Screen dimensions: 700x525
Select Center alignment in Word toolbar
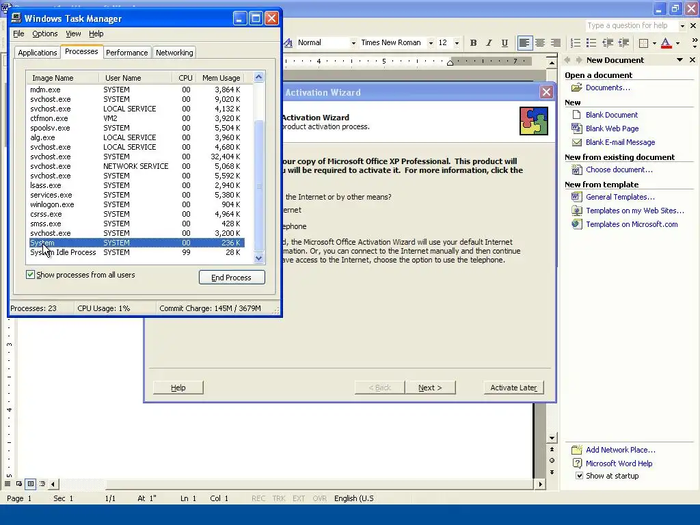[540, 43]
